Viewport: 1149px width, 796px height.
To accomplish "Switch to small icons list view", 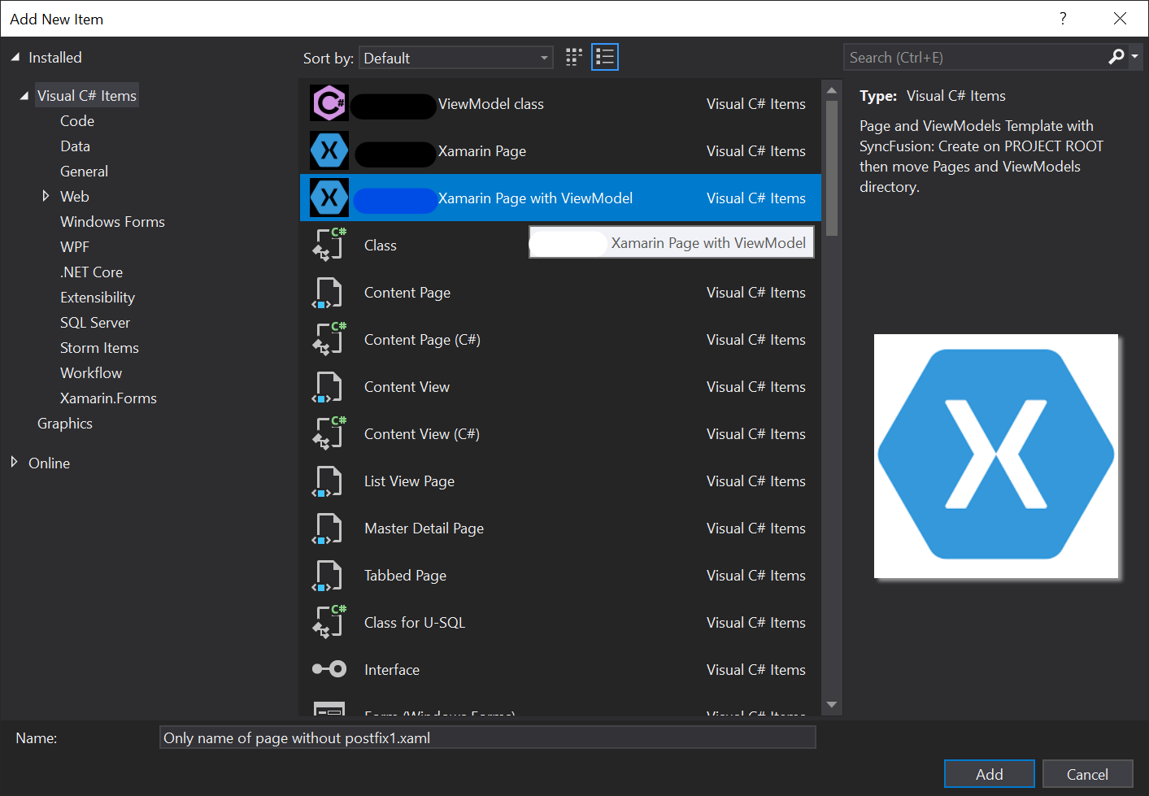I will (605, 57).
